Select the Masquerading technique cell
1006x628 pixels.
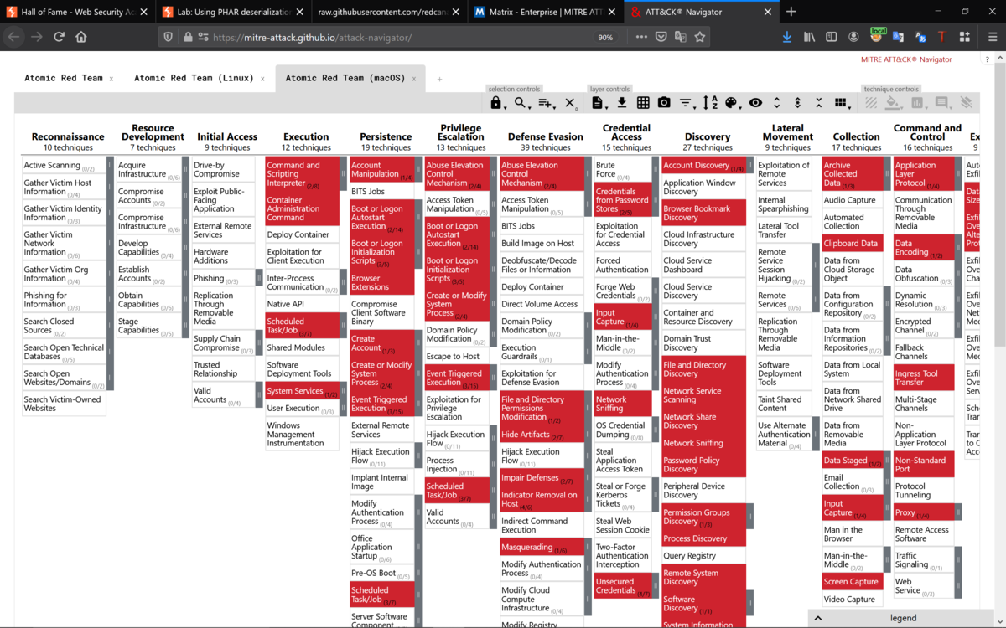pyautogui.click(x=542, y=547)
